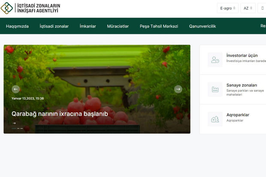
Task: Open the Qanunvericilik menu item
Action: [203, 26]
